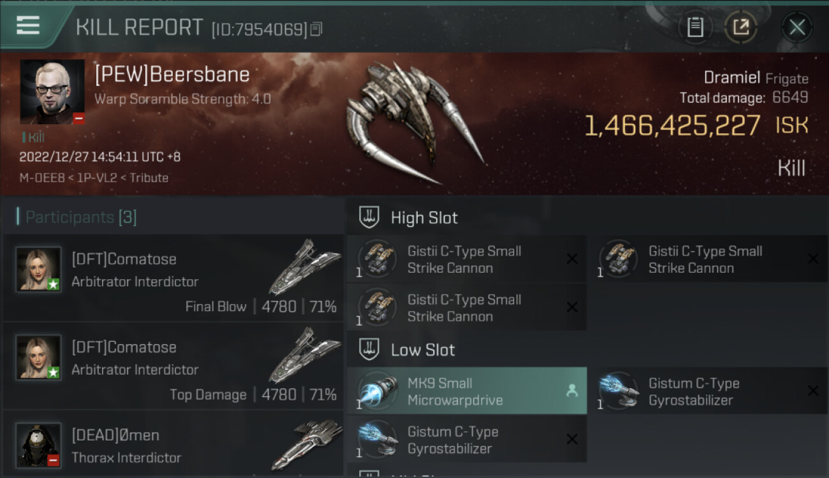Select Ømen Thorax Interdictor participant
Viewport: 829px width, 478px height.
click(x=173, y=445)
